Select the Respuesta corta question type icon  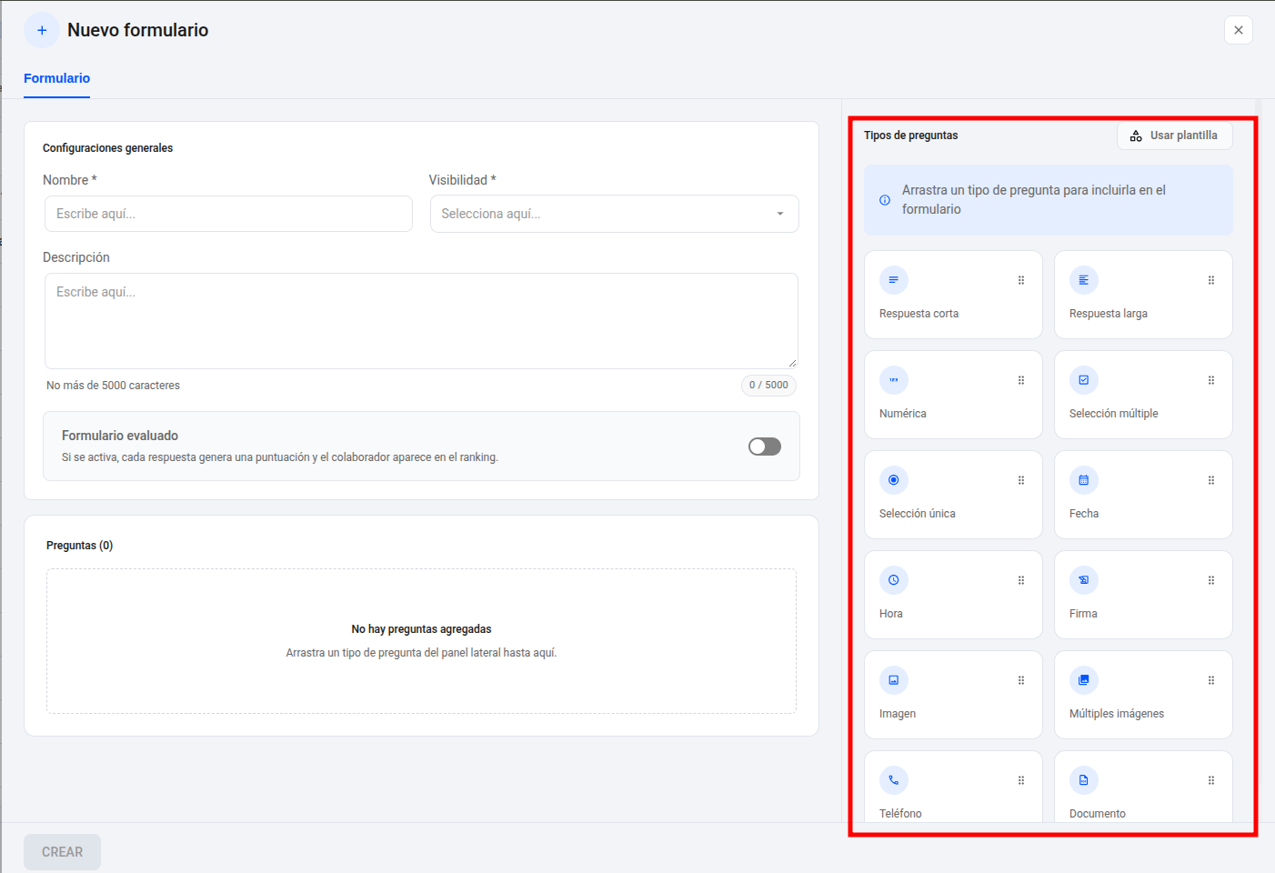point(894,280)
